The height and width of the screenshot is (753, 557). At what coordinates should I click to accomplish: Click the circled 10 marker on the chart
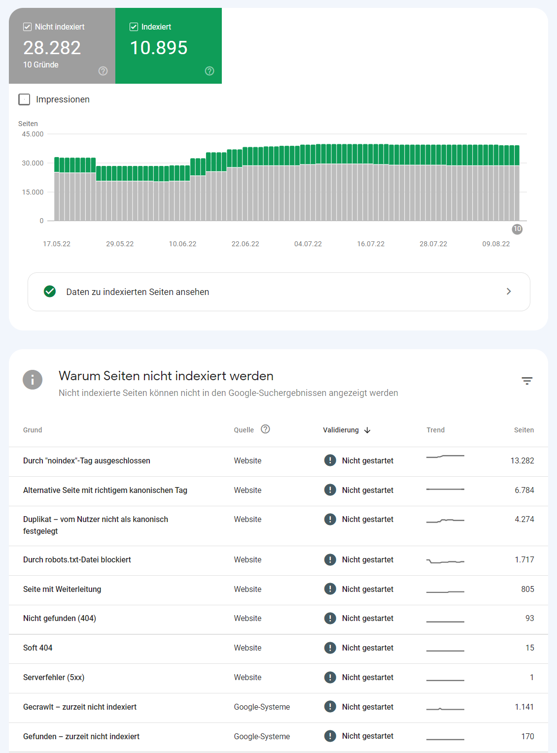point(517,229)
